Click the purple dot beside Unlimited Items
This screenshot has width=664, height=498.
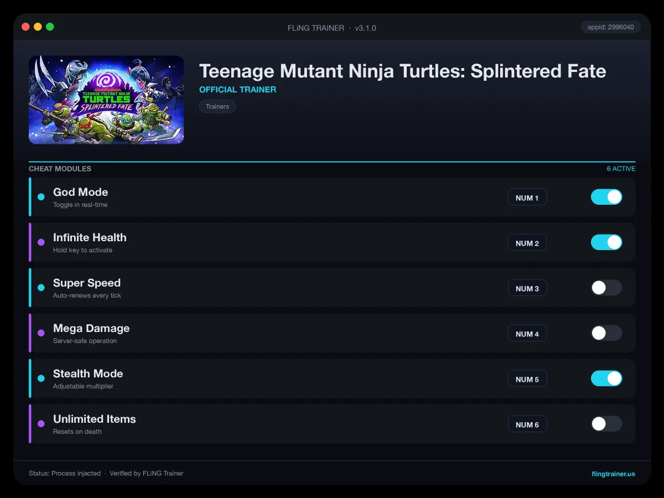pos(41,424)
